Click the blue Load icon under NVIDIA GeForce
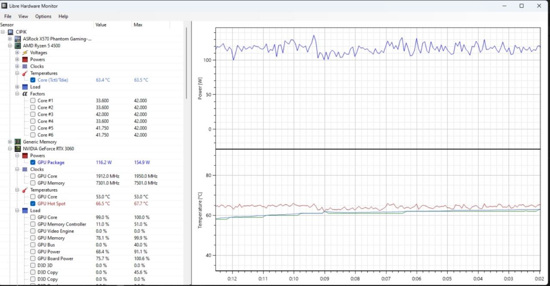This screenshot has width=550, height=286. pyautogui.click(x=25, y=210)
